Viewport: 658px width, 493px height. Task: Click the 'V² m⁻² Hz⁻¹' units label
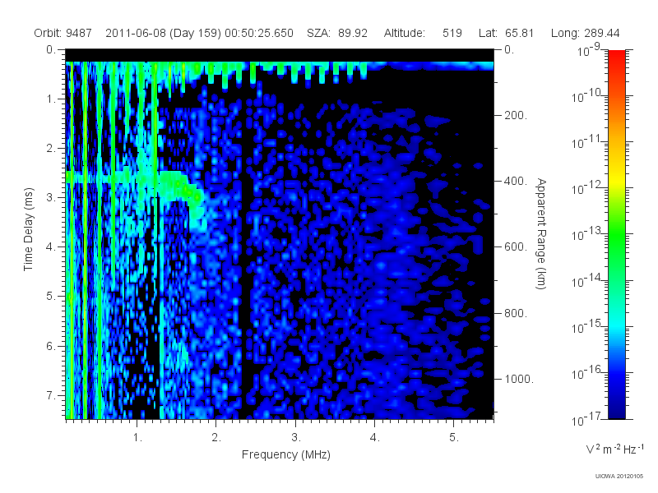(614, 449)
